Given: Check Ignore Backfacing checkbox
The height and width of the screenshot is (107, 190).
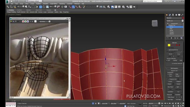Looking at the screenshot, I should pos(167,50).
